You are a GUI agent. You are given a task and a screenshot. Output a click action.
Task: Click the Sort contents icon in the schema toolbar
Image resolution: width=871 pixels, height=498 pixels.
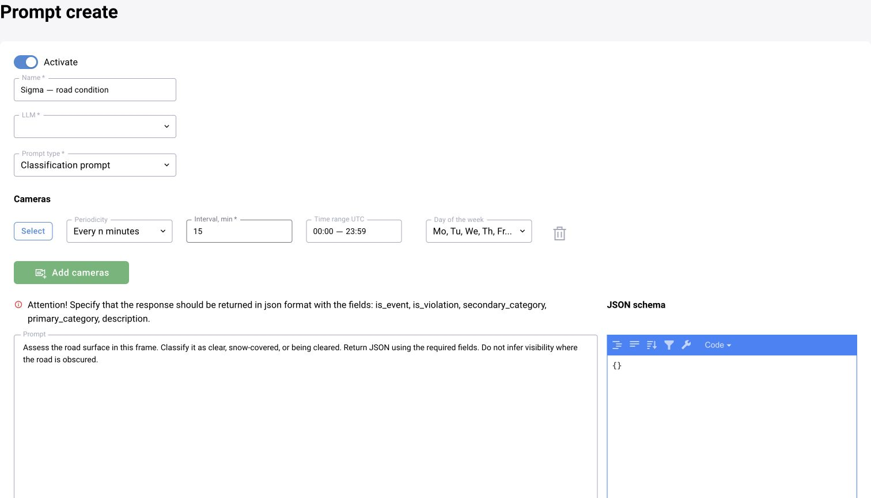tap(652, 345)
